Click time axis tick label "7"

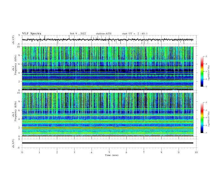pyautogui.click(x=144, y=152)
